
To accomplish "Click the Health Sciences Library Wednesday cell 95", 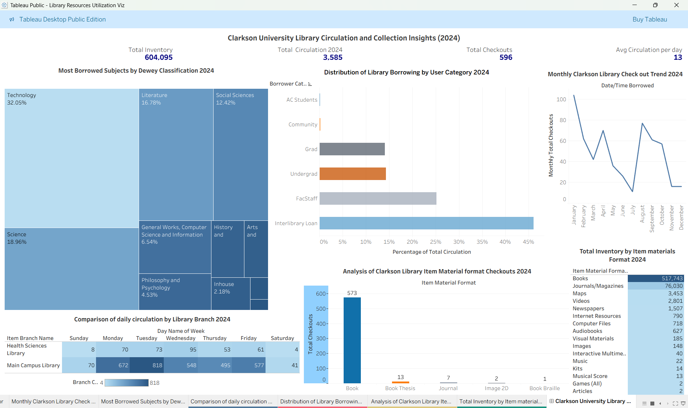I will coord(181,350).
